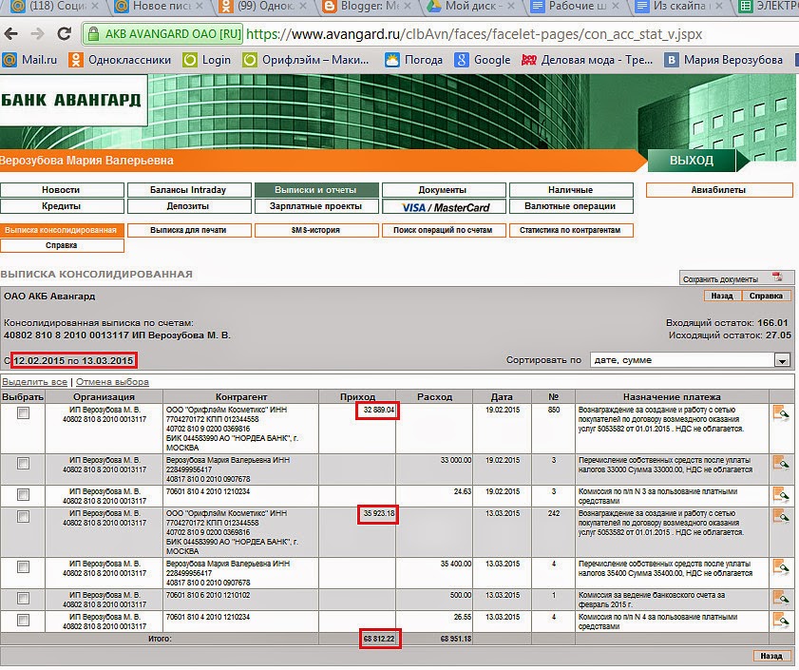Open the Выписки и отчеты section
The height and width of the screenshot is (670, 799).
click(x=316, y=190)
